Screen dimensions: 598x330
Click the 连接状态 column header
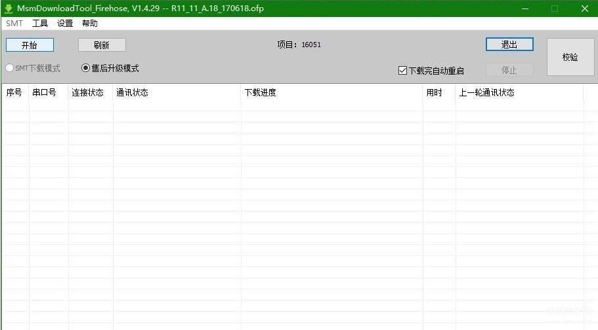click(91, 92)
